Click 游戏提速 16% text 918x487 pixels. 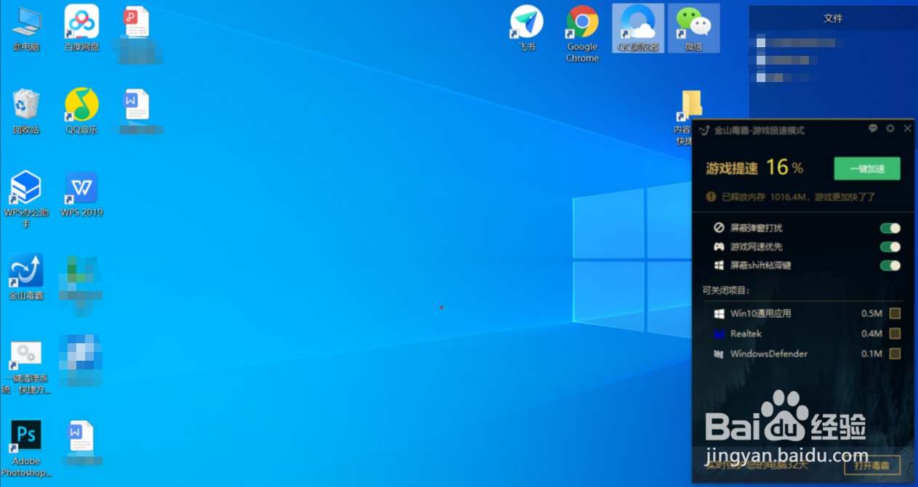click(754, 168)
